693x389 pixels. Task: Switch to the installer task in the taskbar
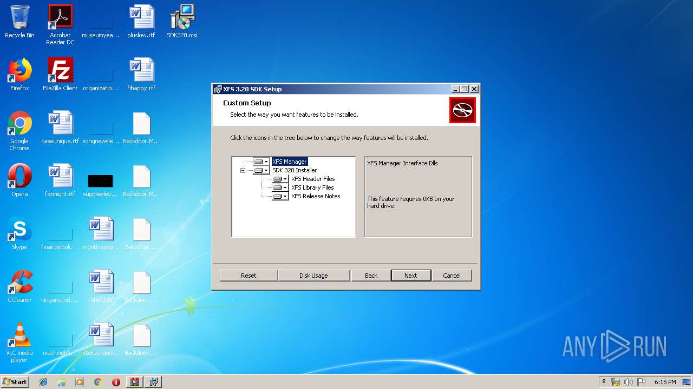click(153, 382)
